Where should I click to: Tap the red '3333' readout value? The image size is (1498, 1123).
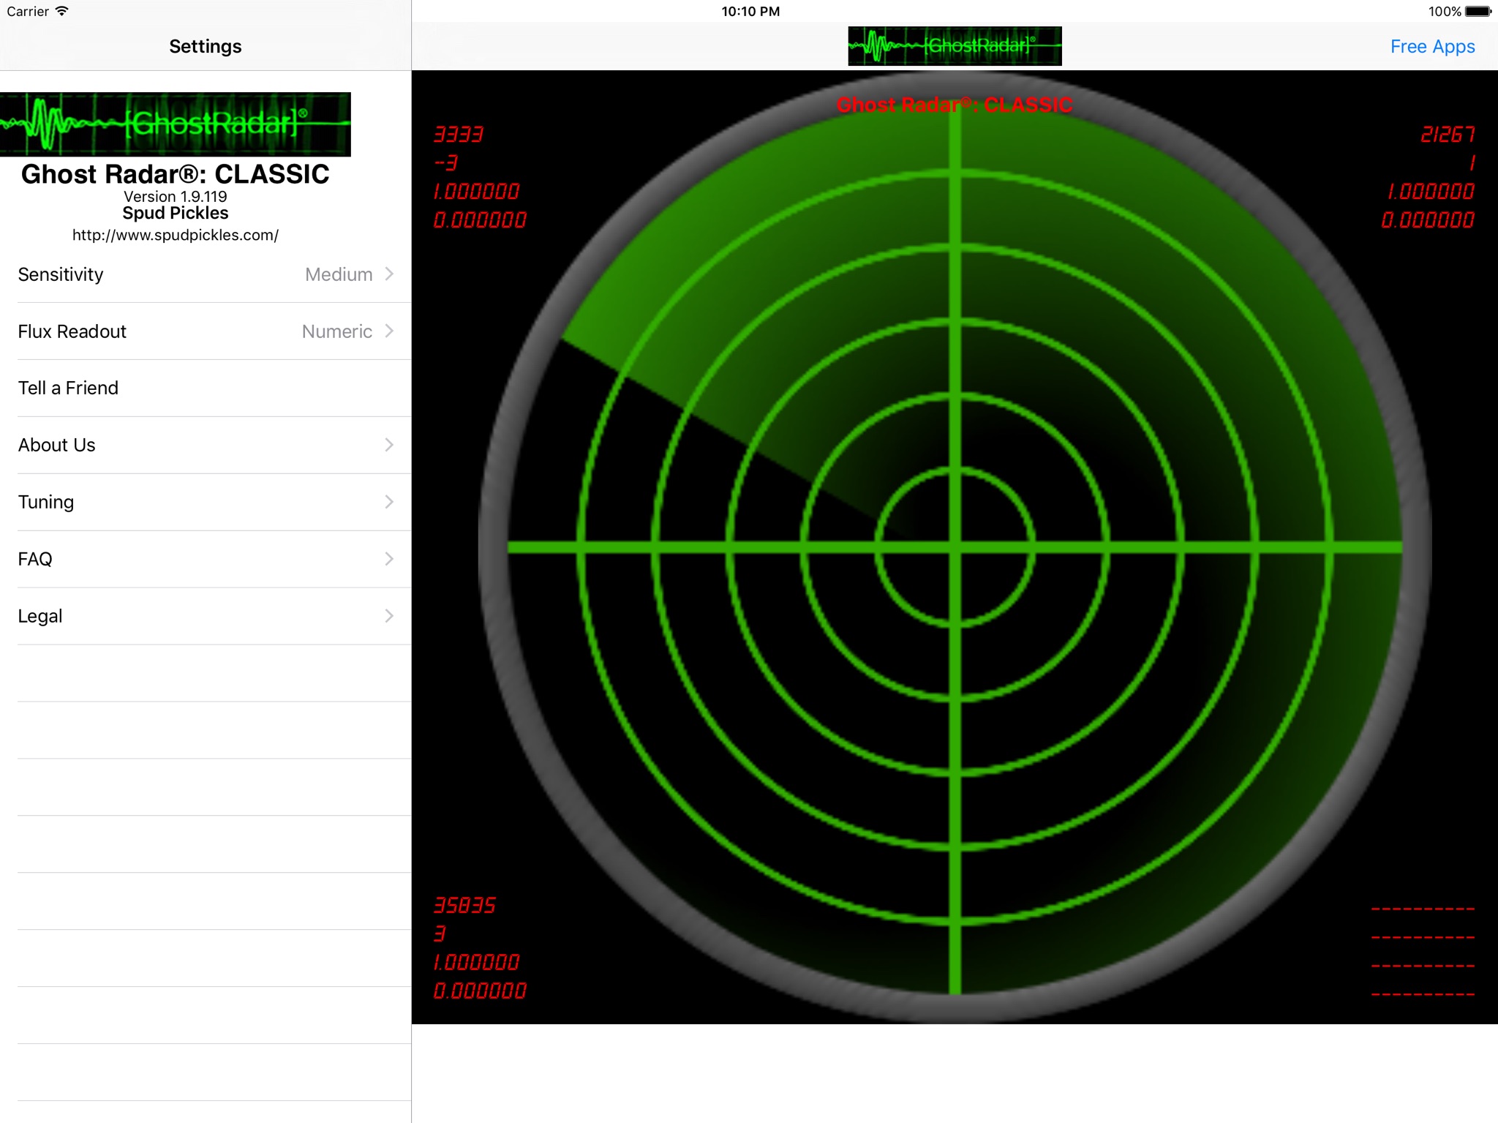[x=459, y=135]
